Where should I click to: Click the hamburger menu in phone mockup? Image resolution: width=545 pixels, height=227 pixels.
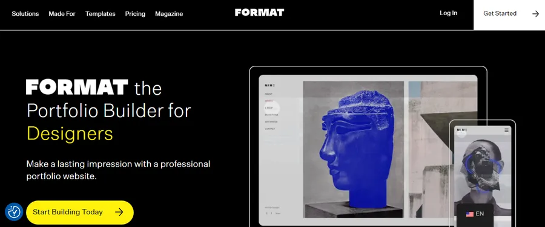point(506,130)
